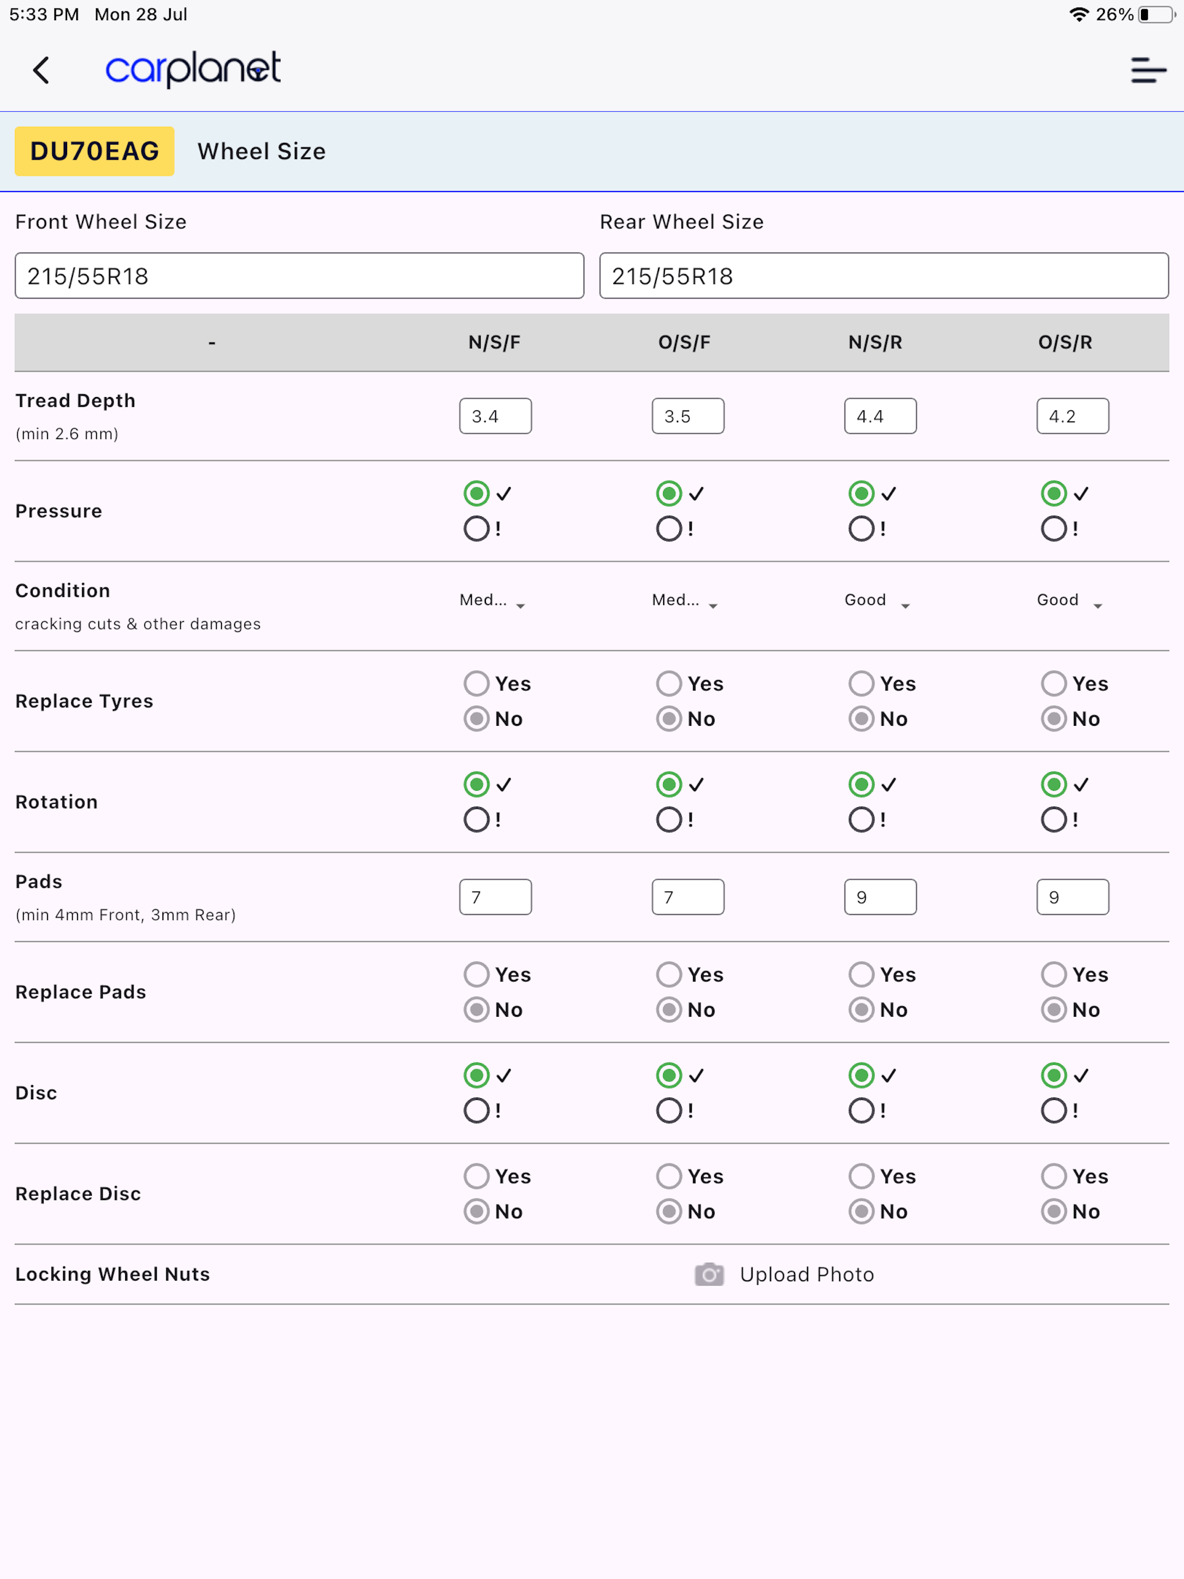The height and width of the screenshot is (1579, 1184).
Task: Select O/S/F Rotation OK check radio
Action: coord(669,784)
